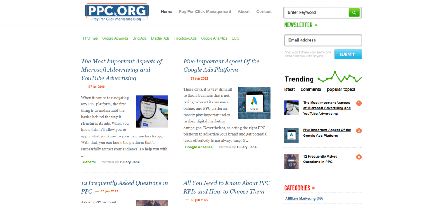Open the Google Adsense category link
The width and height of the screenshot is (440, 206).
point(199,147)
